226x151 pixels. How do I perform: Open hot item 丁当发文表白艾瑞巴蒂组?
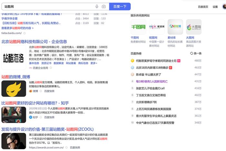151,95
